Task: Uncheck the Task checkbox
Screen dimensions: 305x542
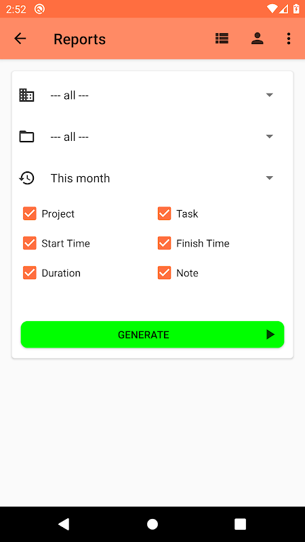Action: 164,213
